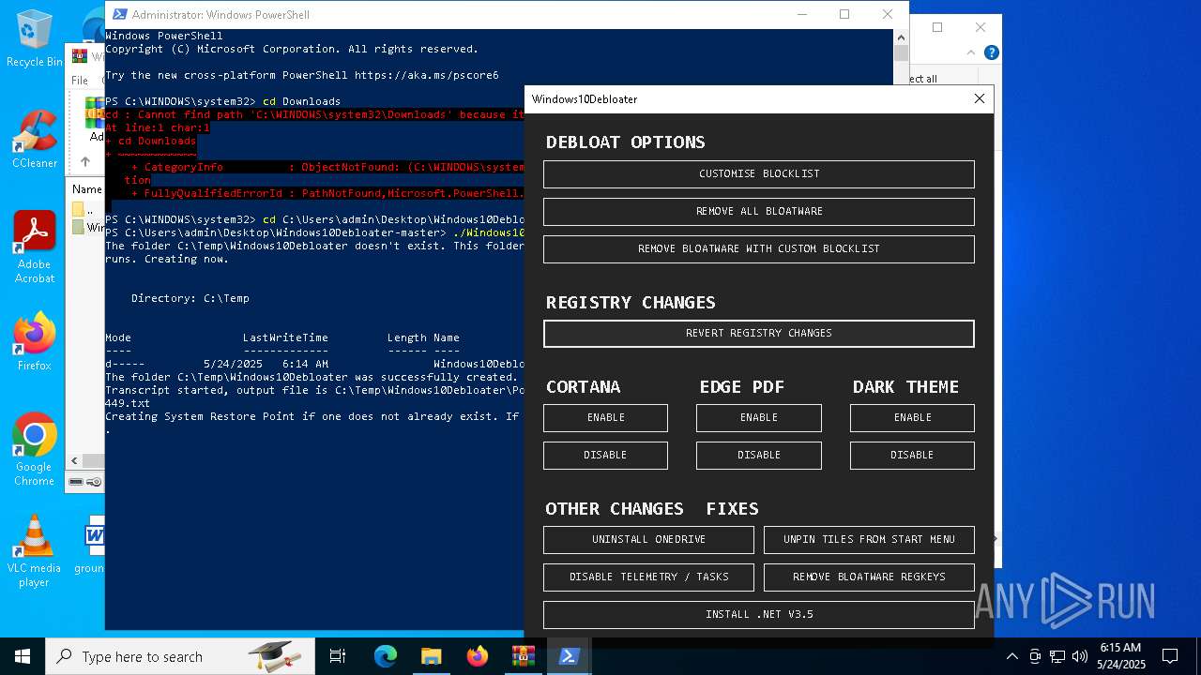Choose Remove Bloatware With Custom Blocklist
Screen dimensions: 1201x675
(x=758, y=248)
